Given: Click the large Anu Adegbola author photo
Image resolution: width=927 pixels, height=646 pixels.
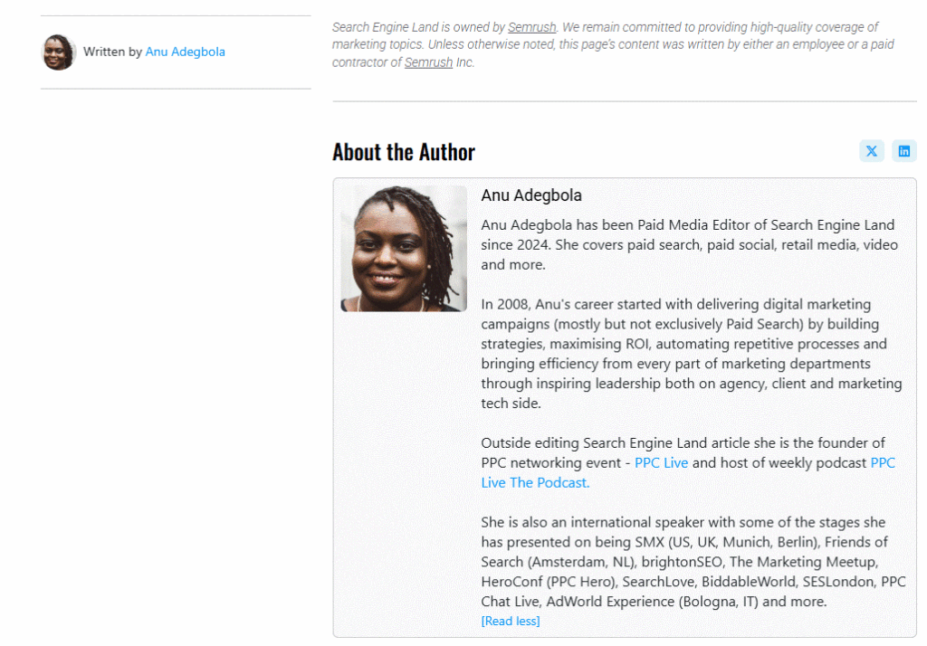Looking at the screenshot, I should [x=404, y=248].
